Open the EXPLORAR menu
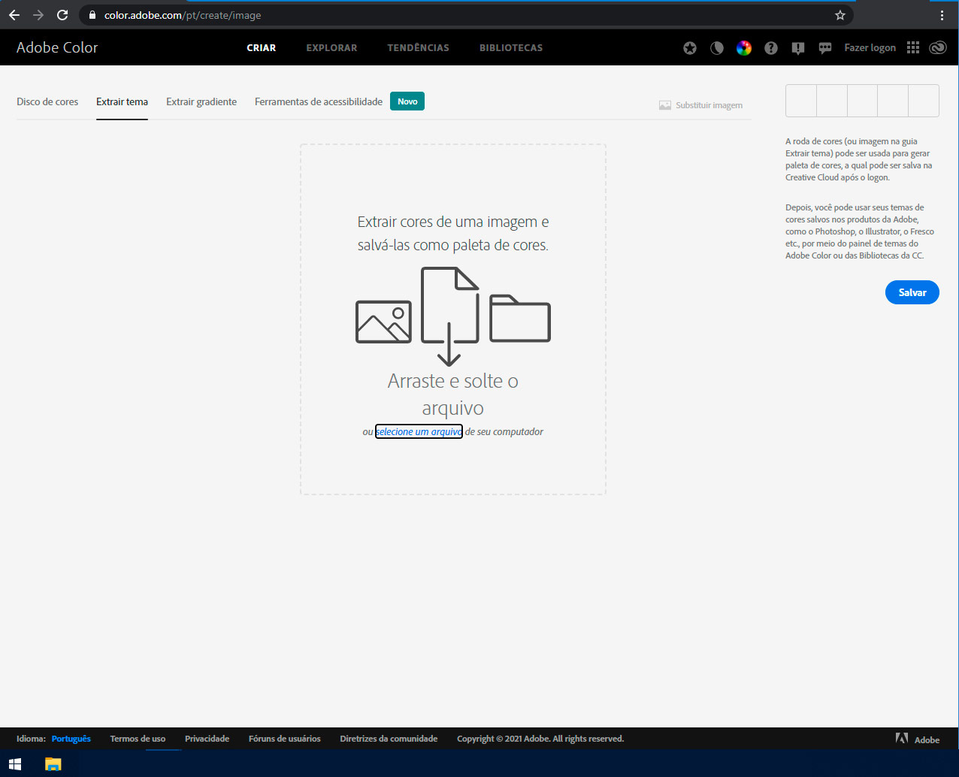The image size is (959, 777). 331,47
